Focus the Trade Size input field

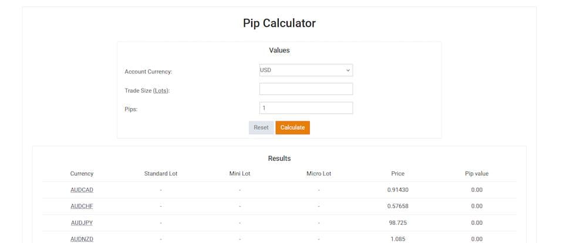[306, 89]
